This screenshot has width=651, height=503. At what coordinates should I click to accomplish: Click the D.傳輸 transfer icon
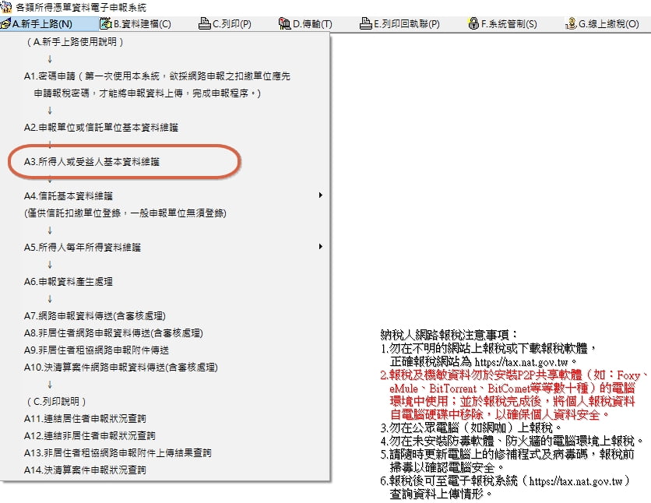point(284,24)
